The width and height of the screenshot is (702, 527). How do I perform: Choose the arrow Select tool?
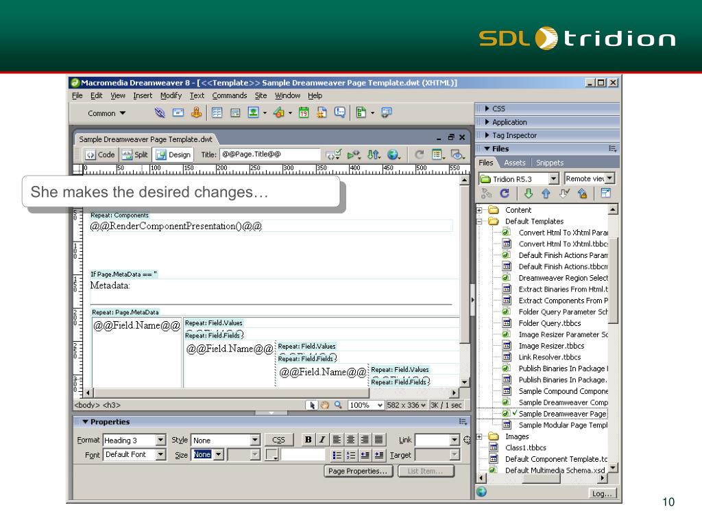(312, 405)
